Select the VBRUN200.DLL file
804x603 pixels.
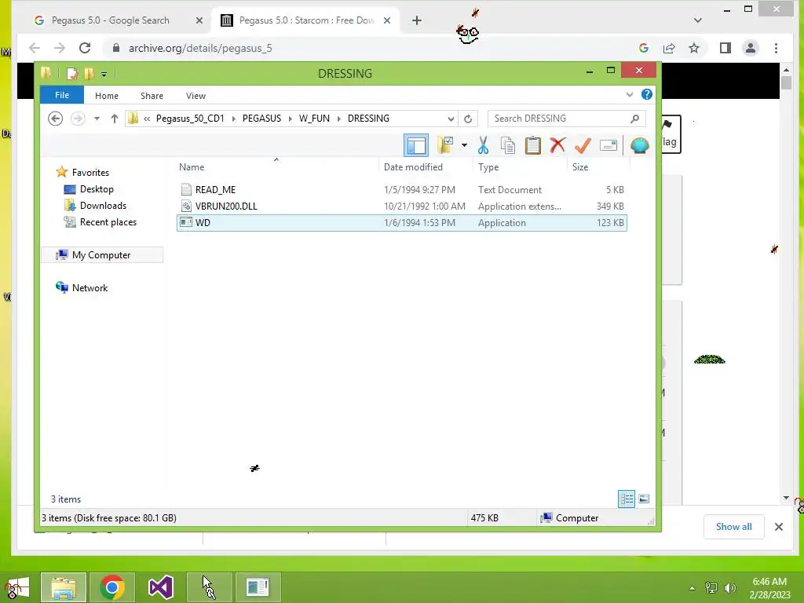[401, 206]
